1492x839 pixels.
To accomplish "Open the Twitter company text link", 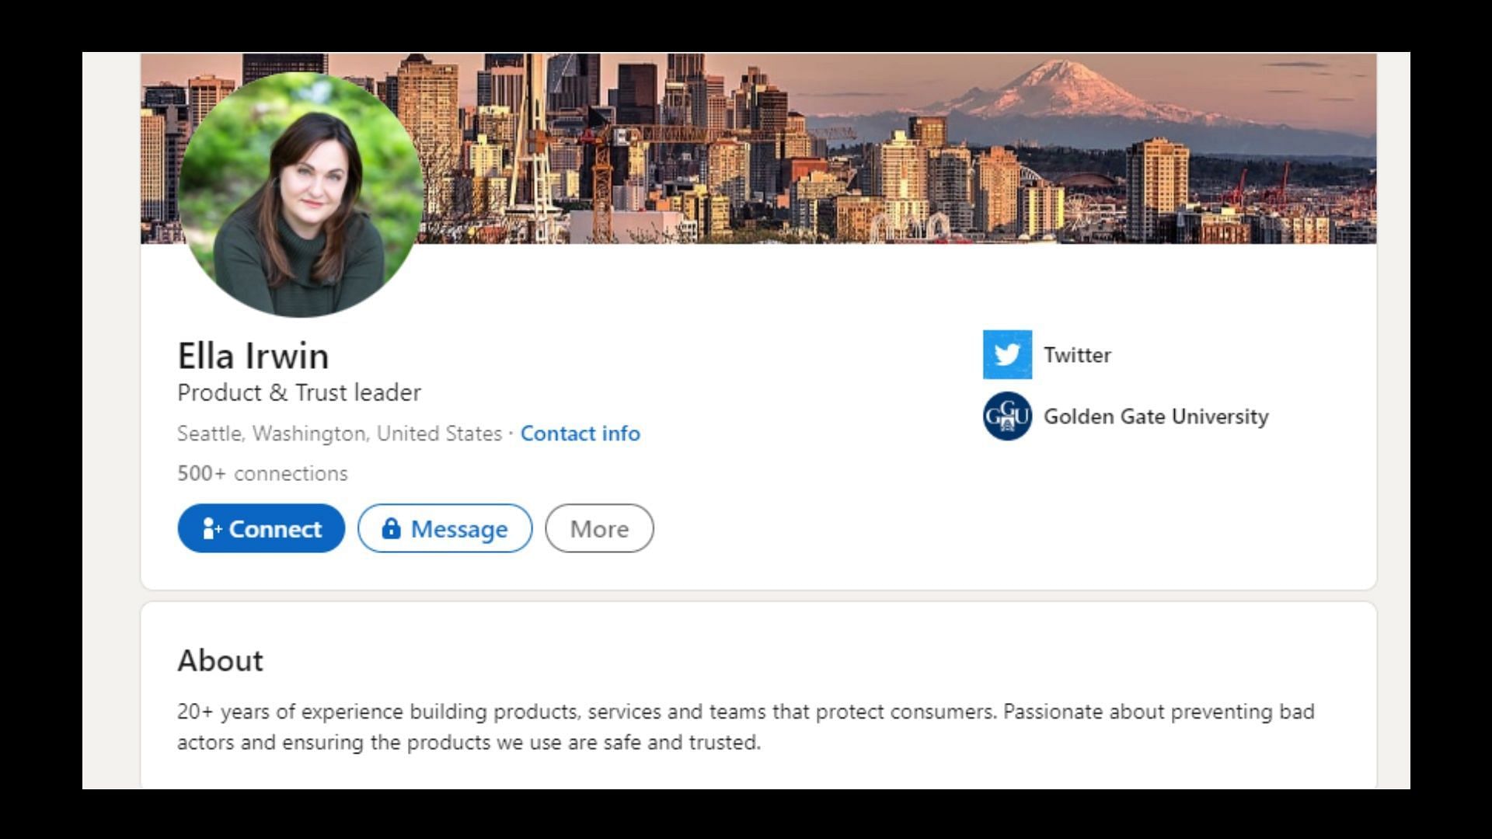I will (1077, 355).
